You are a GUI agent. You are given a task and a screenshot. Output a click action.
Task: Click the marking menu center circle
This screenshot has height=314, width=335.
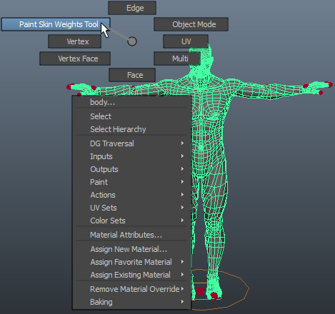click(132, 41)
